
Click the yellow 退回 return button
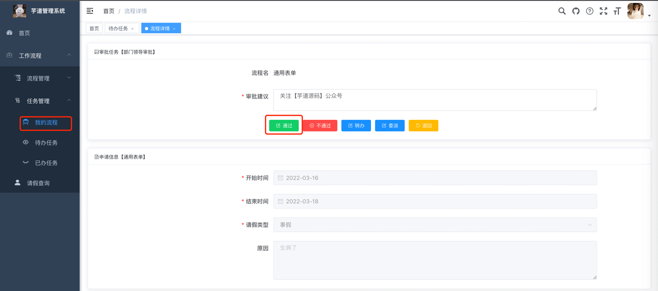tap(423, 125)
